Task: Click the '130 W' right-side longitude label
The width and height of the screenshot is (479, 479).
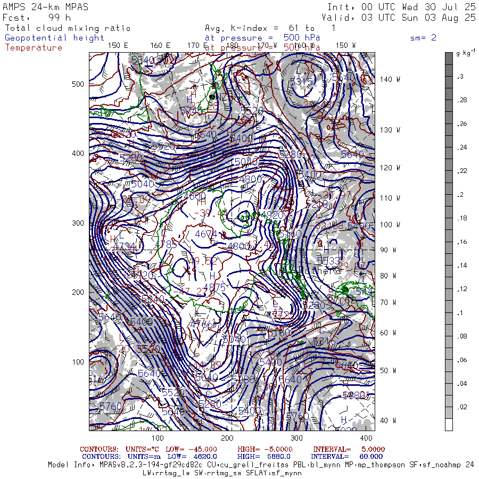Action: tap(390, 130)
